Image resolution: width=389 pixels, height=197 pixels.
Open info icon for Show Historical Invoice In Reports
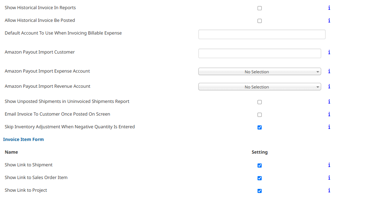pos(329,8)
